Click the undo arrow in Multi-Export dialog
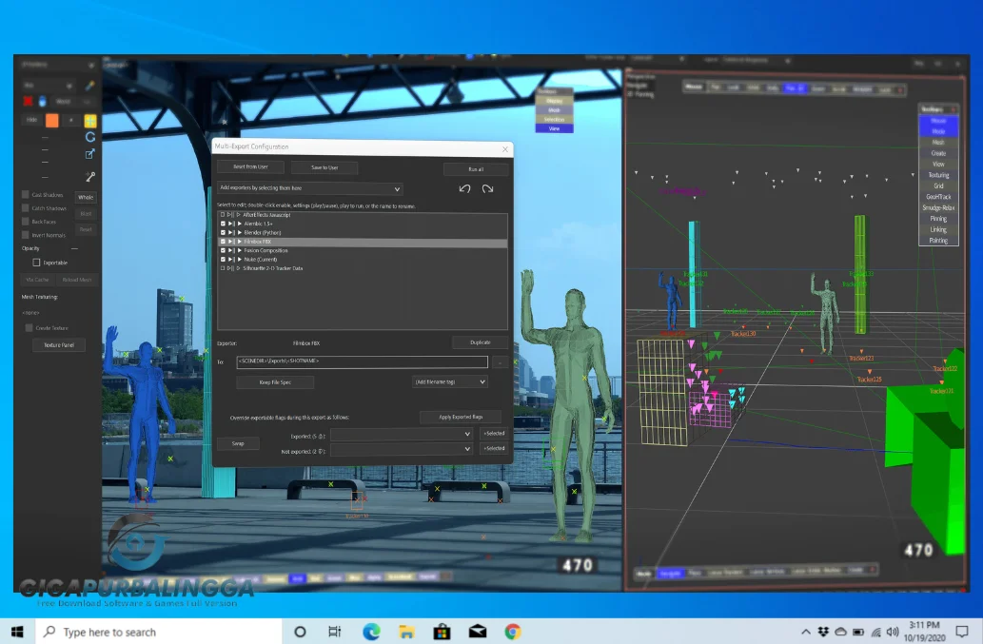Image resolution: width=983 pixels, height=644 pixels. 464,188
